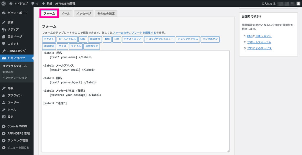The height and width of the screenshot is (155, 302).
Task: Click the ツール wrench icon
Action: [x=4, y=110]
